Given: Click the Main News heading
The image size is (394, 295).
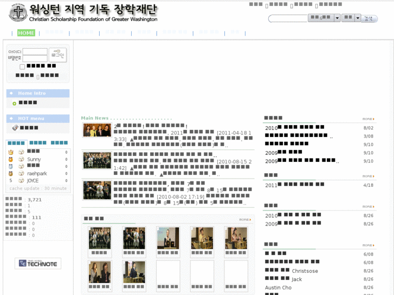Looking at the screenshot, I should pos(95,118).
